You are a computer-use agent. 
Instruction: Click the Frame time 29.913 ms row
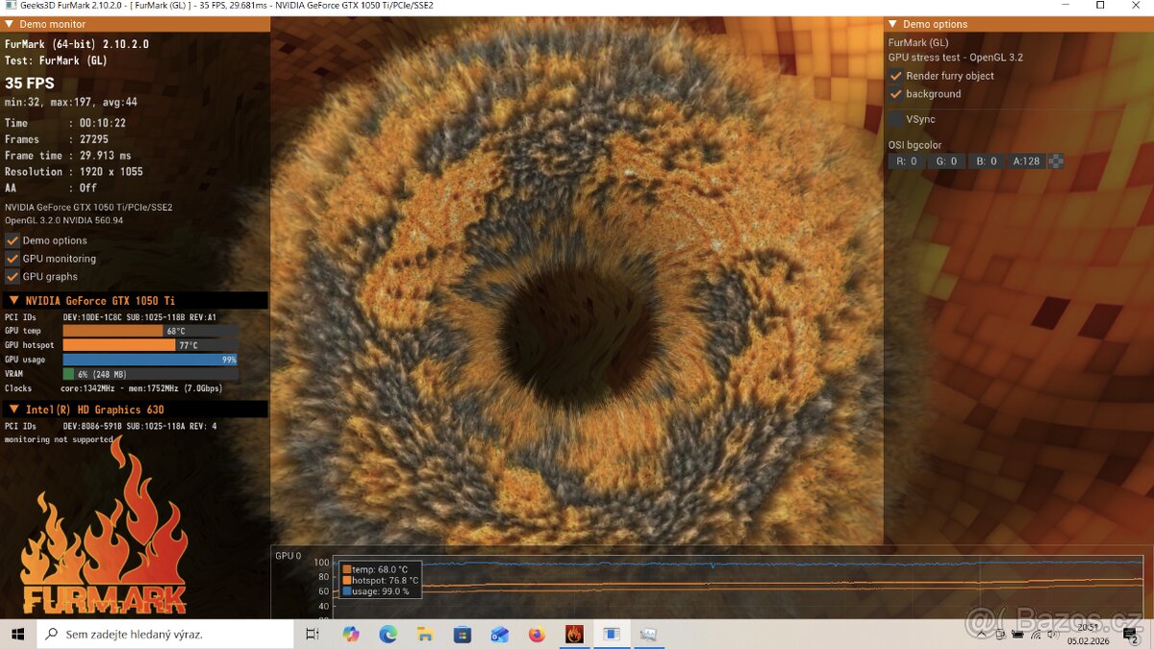click(68, 156)
